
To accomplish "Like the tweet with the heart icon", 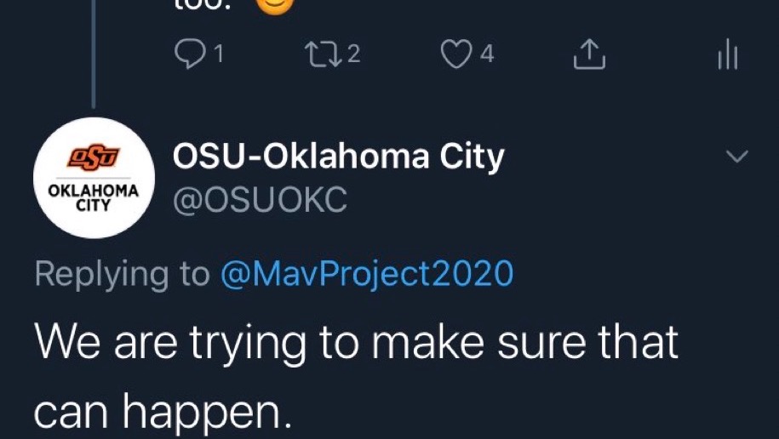I will pos(455,54).
